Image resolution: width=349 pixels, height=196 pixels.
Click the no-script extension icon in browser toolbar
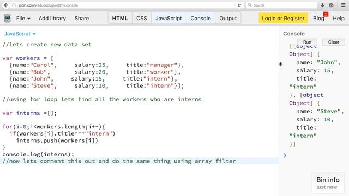pyautogui.click(x=331, y=5)
